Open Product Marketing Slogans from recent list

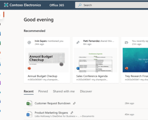(51, 113)
